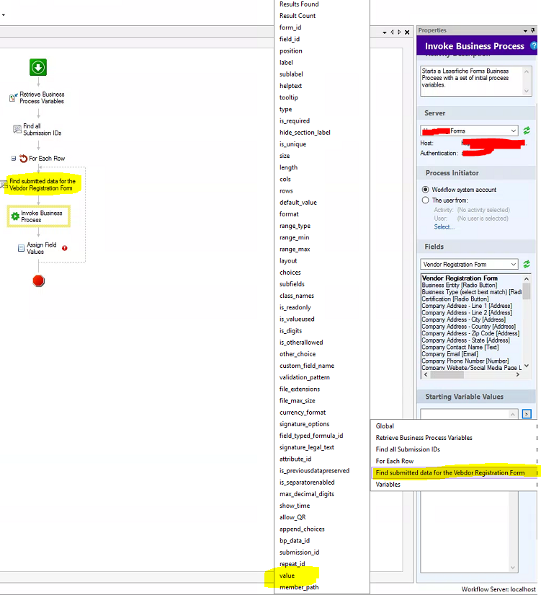Select Company Address - City [Address] field

[463, 319]
